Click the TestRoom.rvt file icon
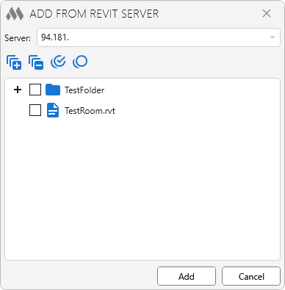The image size is (285, 290). coord(53,110)
